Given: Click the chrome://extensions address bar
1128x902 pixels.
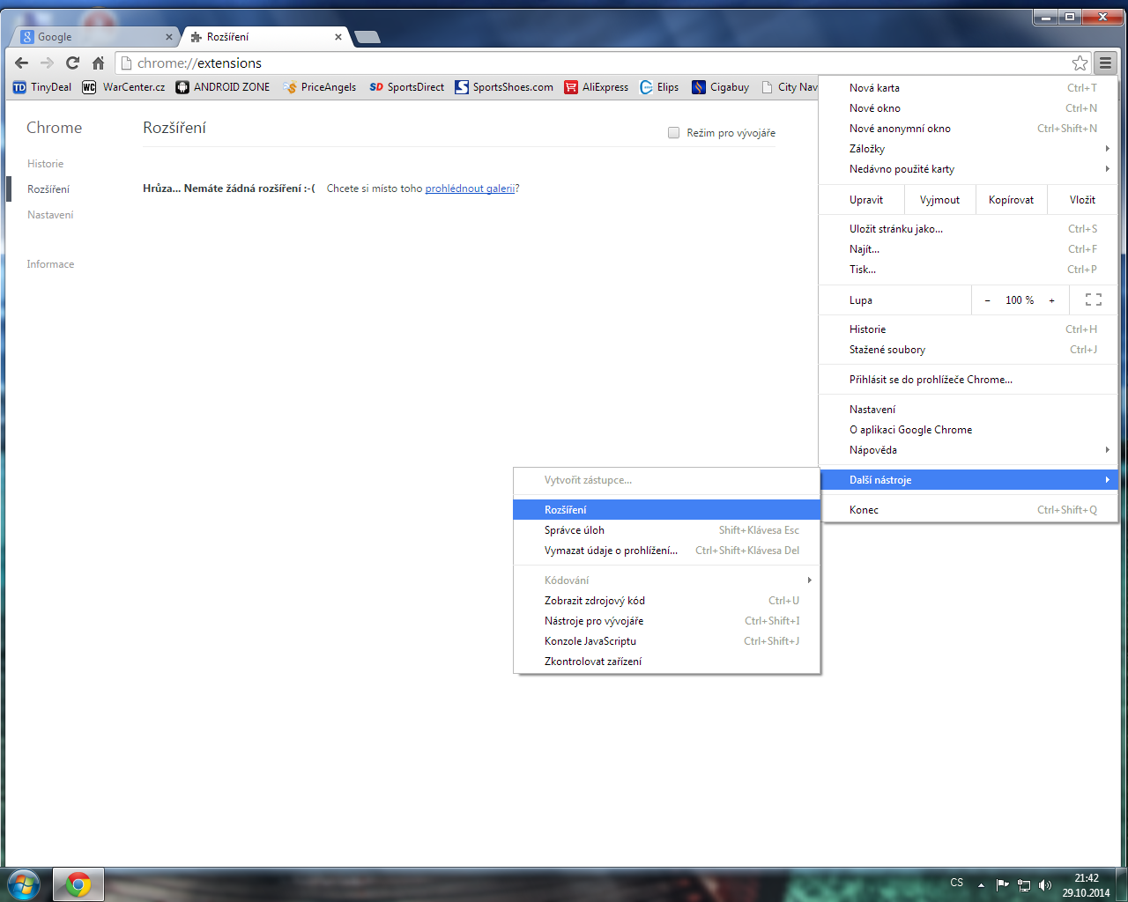Looking at the screenshot, I should pos(599,63).
